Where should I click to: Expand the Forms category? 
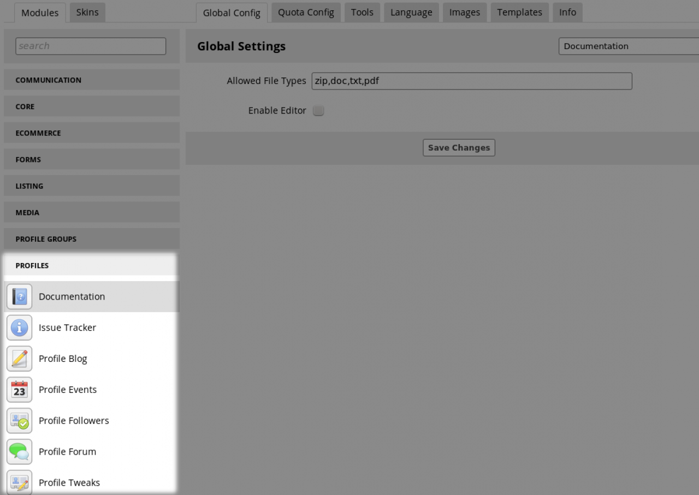[92, 159]
